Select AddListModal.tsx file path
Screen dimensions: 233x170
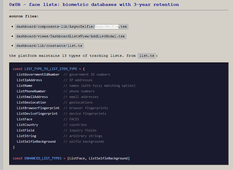[x=70, y=36]
